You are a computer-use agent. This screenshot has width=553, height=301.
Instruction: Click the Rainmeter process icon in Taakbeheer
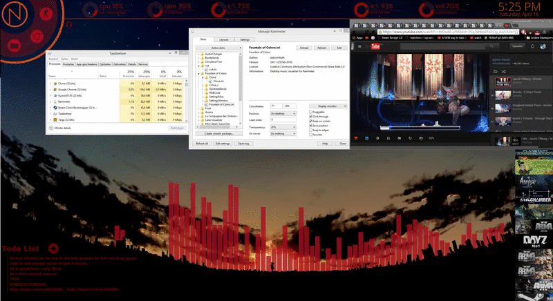tap(55, 101)
